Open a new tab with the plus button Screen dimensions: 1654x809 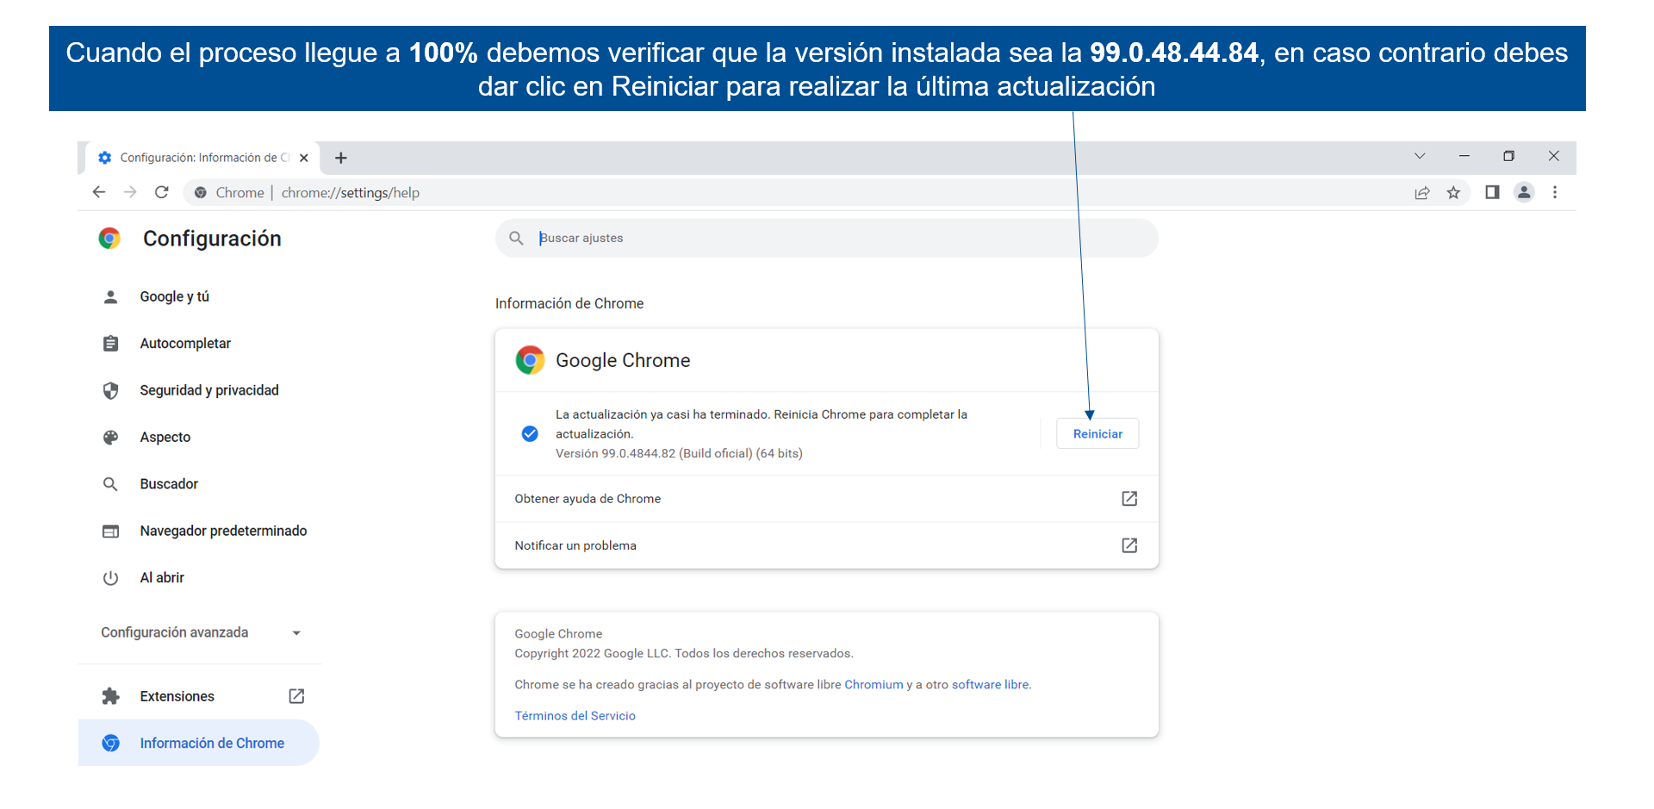pyautogui.click(x=341, y=158)
